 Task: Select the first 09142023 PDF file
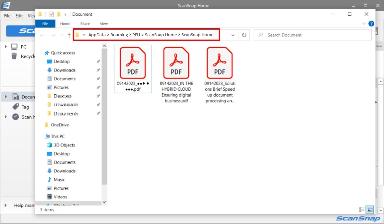[133, 69]
